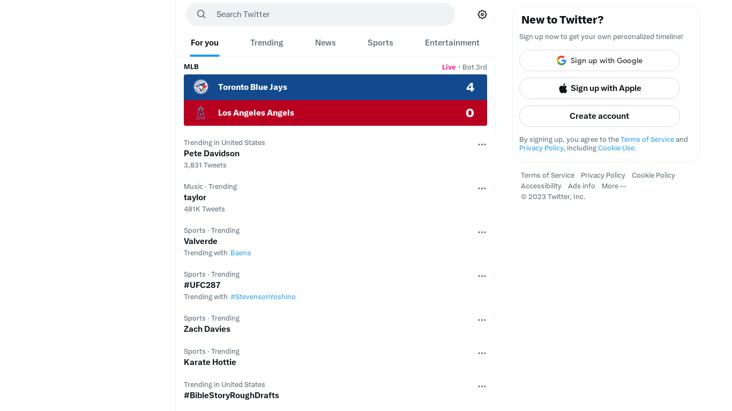Click the 481K Tweets count
732x411 pixels.
(x=204, y=209)
